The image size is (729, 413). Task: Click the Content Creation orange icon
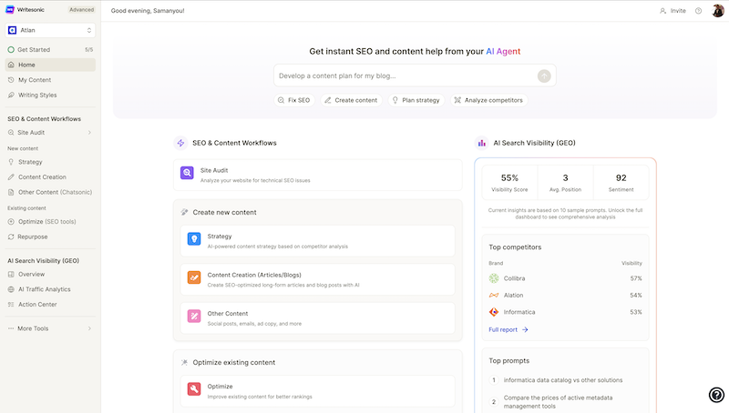pos(194,278)
